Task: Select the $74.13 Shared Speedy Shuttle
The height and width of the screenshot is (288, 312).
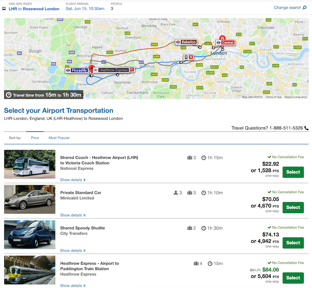Action: tap(293, 243)
